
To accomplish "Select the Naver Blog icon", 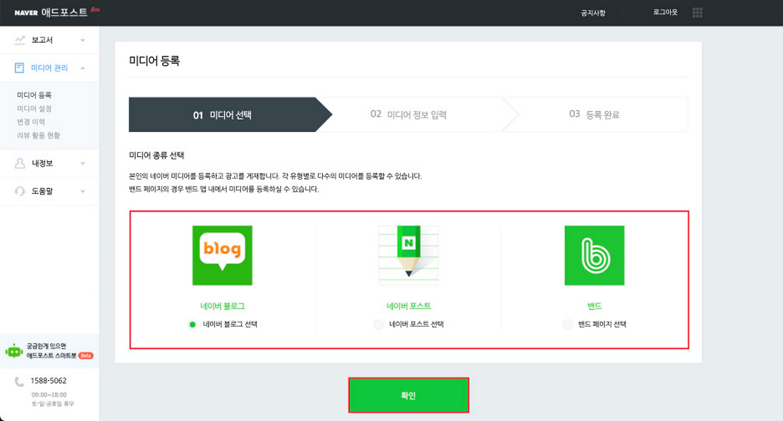I will coord(222,255).
